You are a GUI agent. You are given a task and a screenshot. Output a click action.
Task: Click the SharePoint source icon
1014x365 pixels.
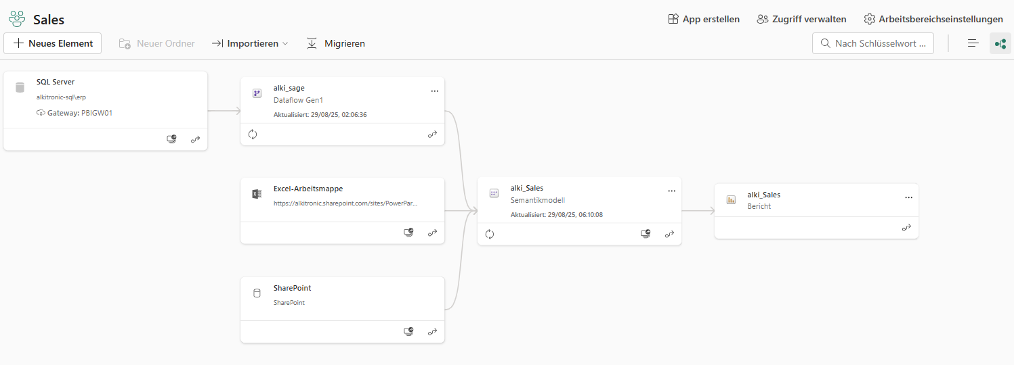[257, 293]
